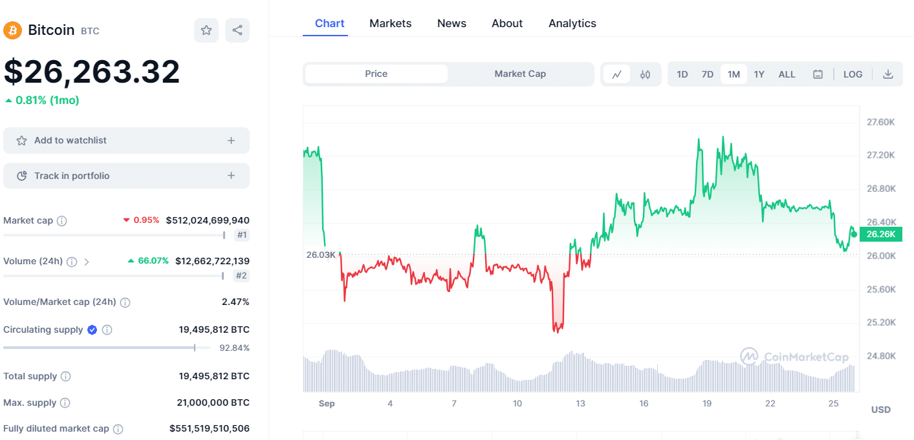Click the USD currency label under chart

881,410
